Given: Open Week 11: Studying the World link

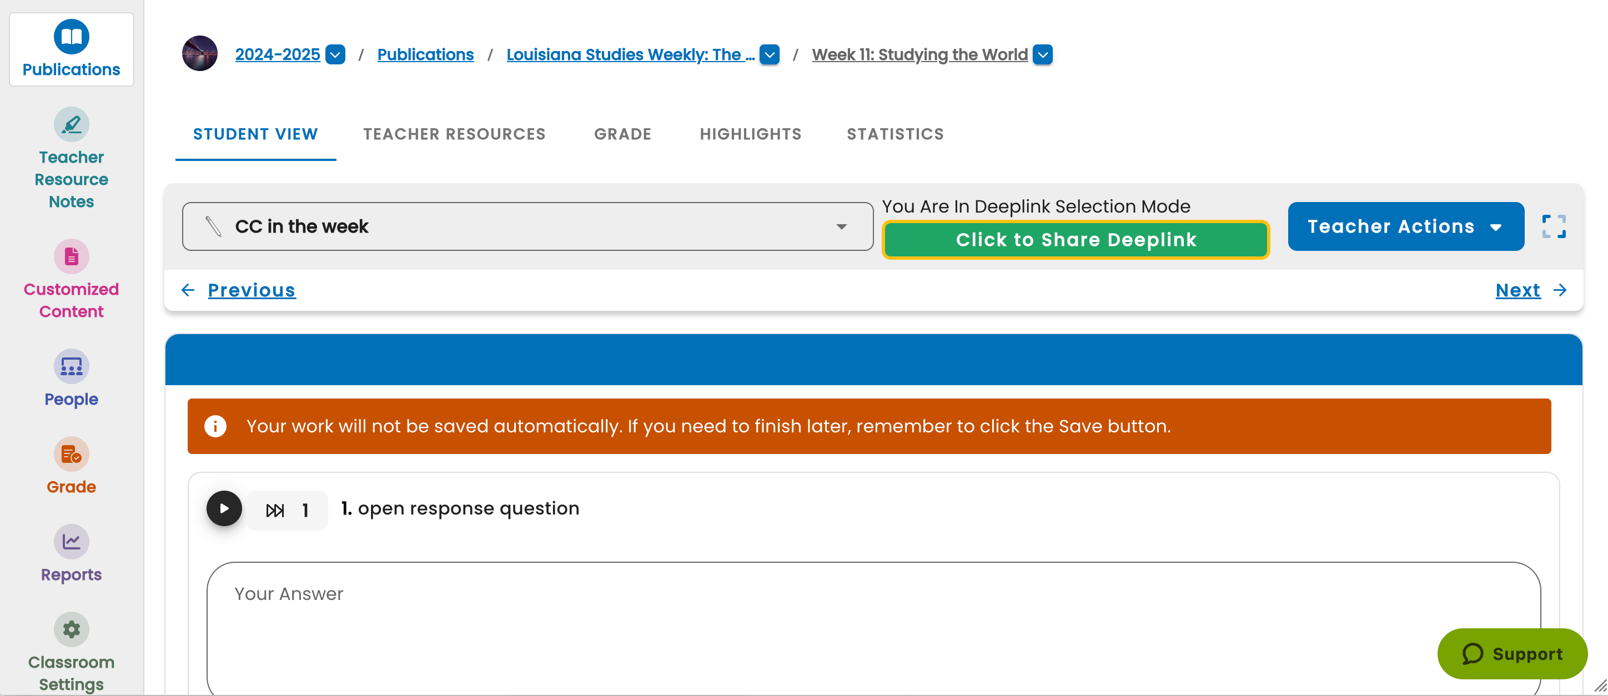Looking at the screenshot, I should (919, 54).
